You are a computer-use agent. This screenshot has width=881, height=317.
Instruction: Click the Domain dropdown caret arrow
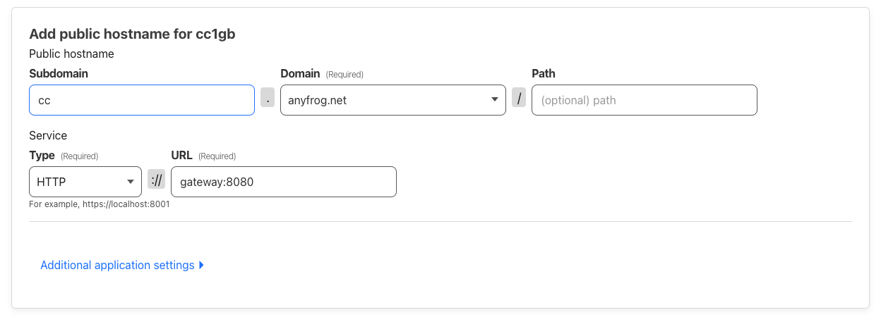(495, 99)
